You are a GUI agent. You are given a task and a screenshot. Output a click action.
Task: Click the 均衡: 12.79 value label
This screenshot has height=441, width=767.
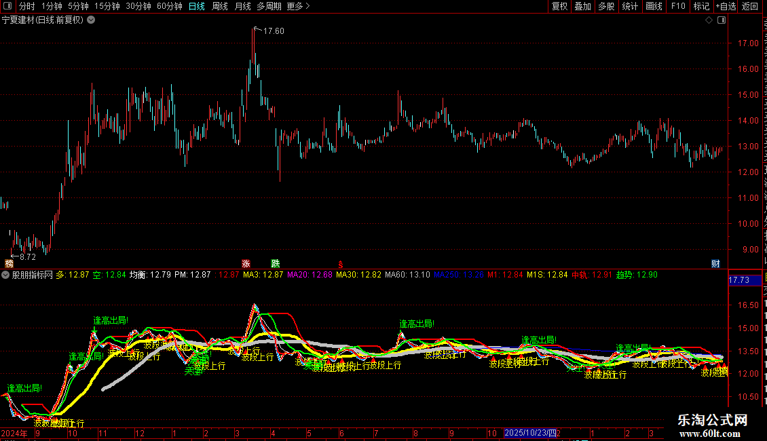click(150, 275)
